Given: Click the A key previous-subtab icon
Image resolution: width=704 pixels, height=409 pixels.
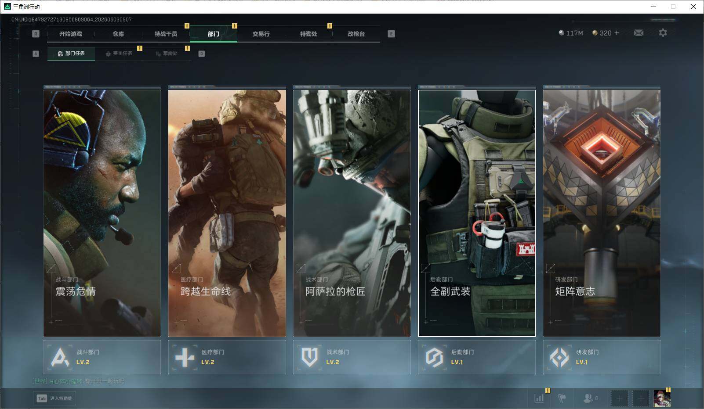Looking at the screenshot, I should coord(36,54).
